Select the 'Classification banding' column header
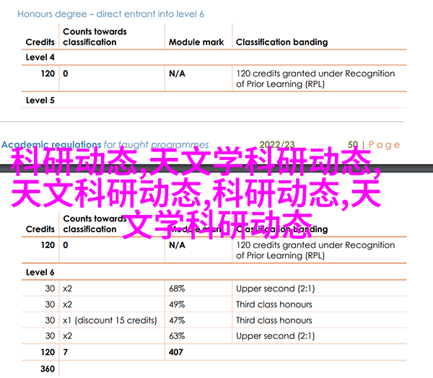Image resolution: width=433 pixels, height=378 pixels. tap(281, 42)
